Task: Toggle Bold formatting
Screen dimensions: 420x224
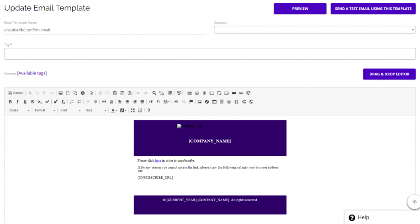Action: pos(10,102)
